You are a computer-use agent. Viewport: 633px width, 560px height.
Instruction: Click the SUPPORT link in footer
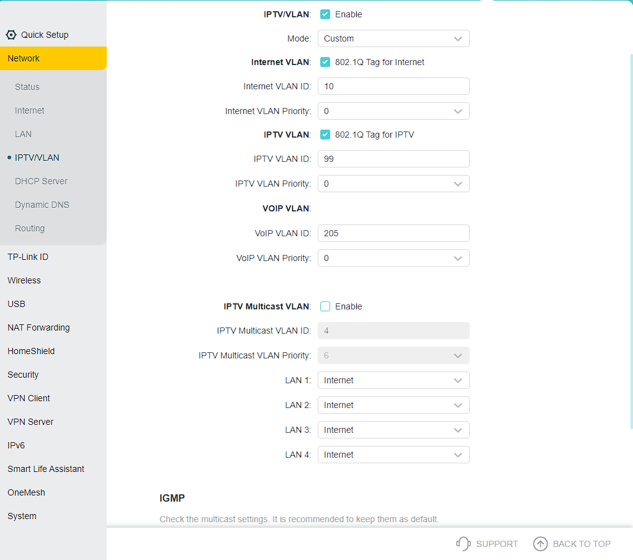click(496, 544)
